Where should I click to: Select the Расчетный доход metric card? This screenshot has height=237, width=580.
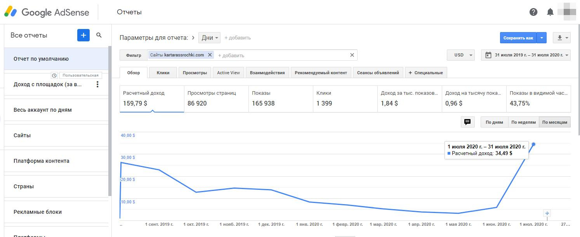coord(152,99)
